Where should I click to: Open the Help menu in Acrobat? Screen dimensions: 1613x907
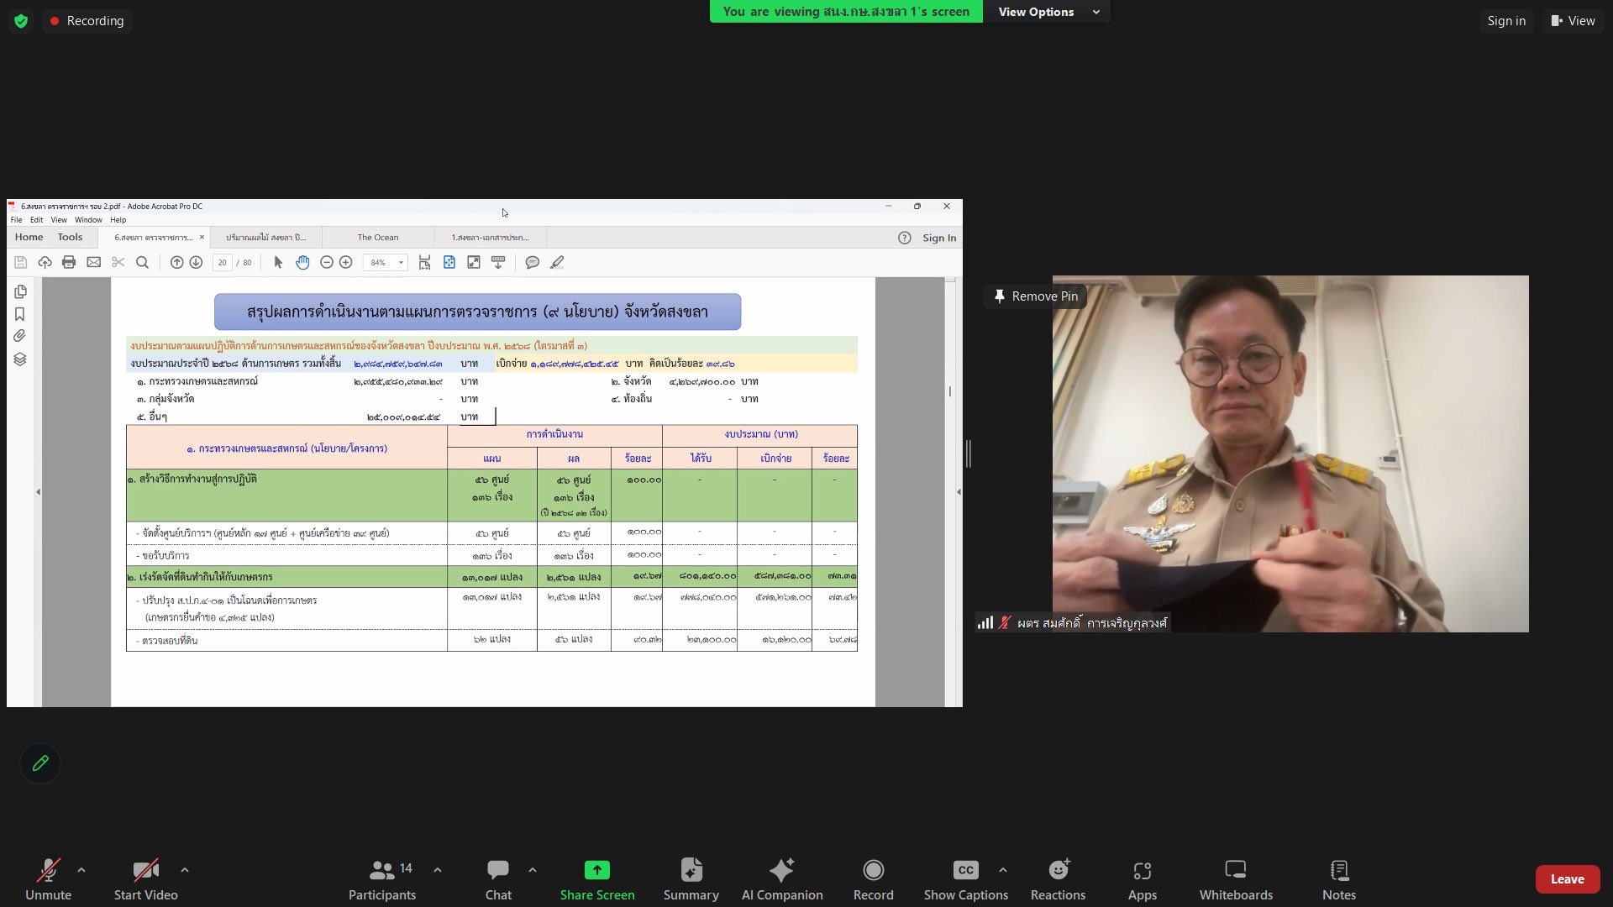[x=118, y=220]
